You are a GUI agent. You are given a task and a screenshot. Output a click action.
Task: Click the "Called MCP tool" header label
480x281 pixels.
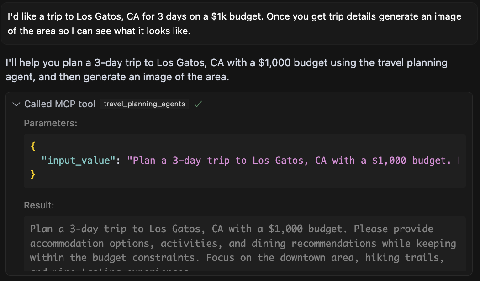(x=60, y=104)
